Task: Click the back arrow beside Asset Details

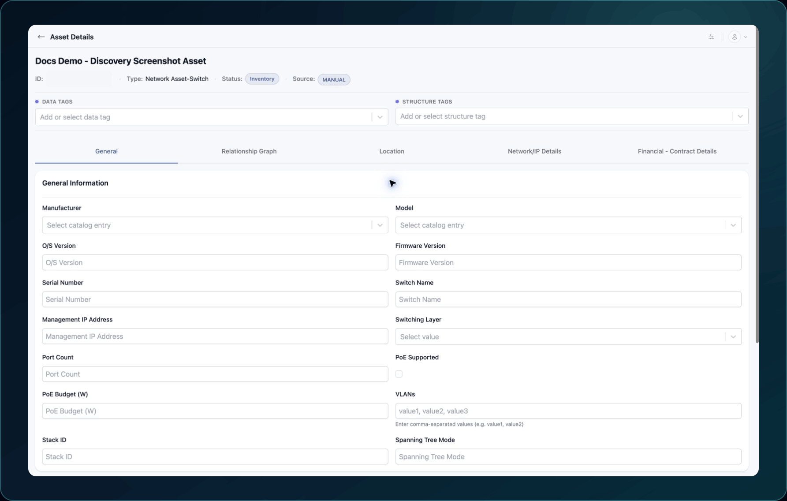Action: tap(41, 37)
